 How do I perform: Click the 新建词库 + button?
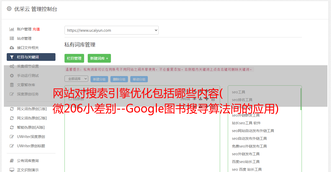click(x=99, y=58)
